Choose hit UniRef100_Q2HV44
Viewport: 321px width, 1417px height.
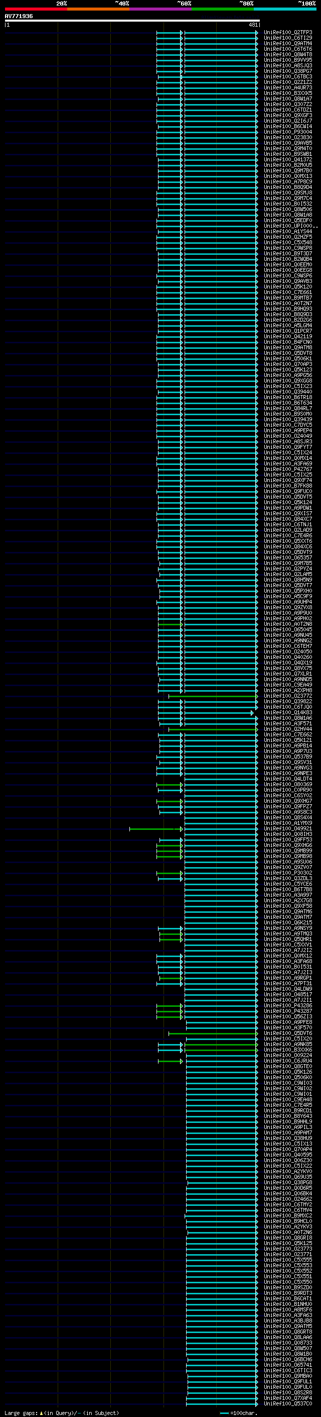pos(287,729)
